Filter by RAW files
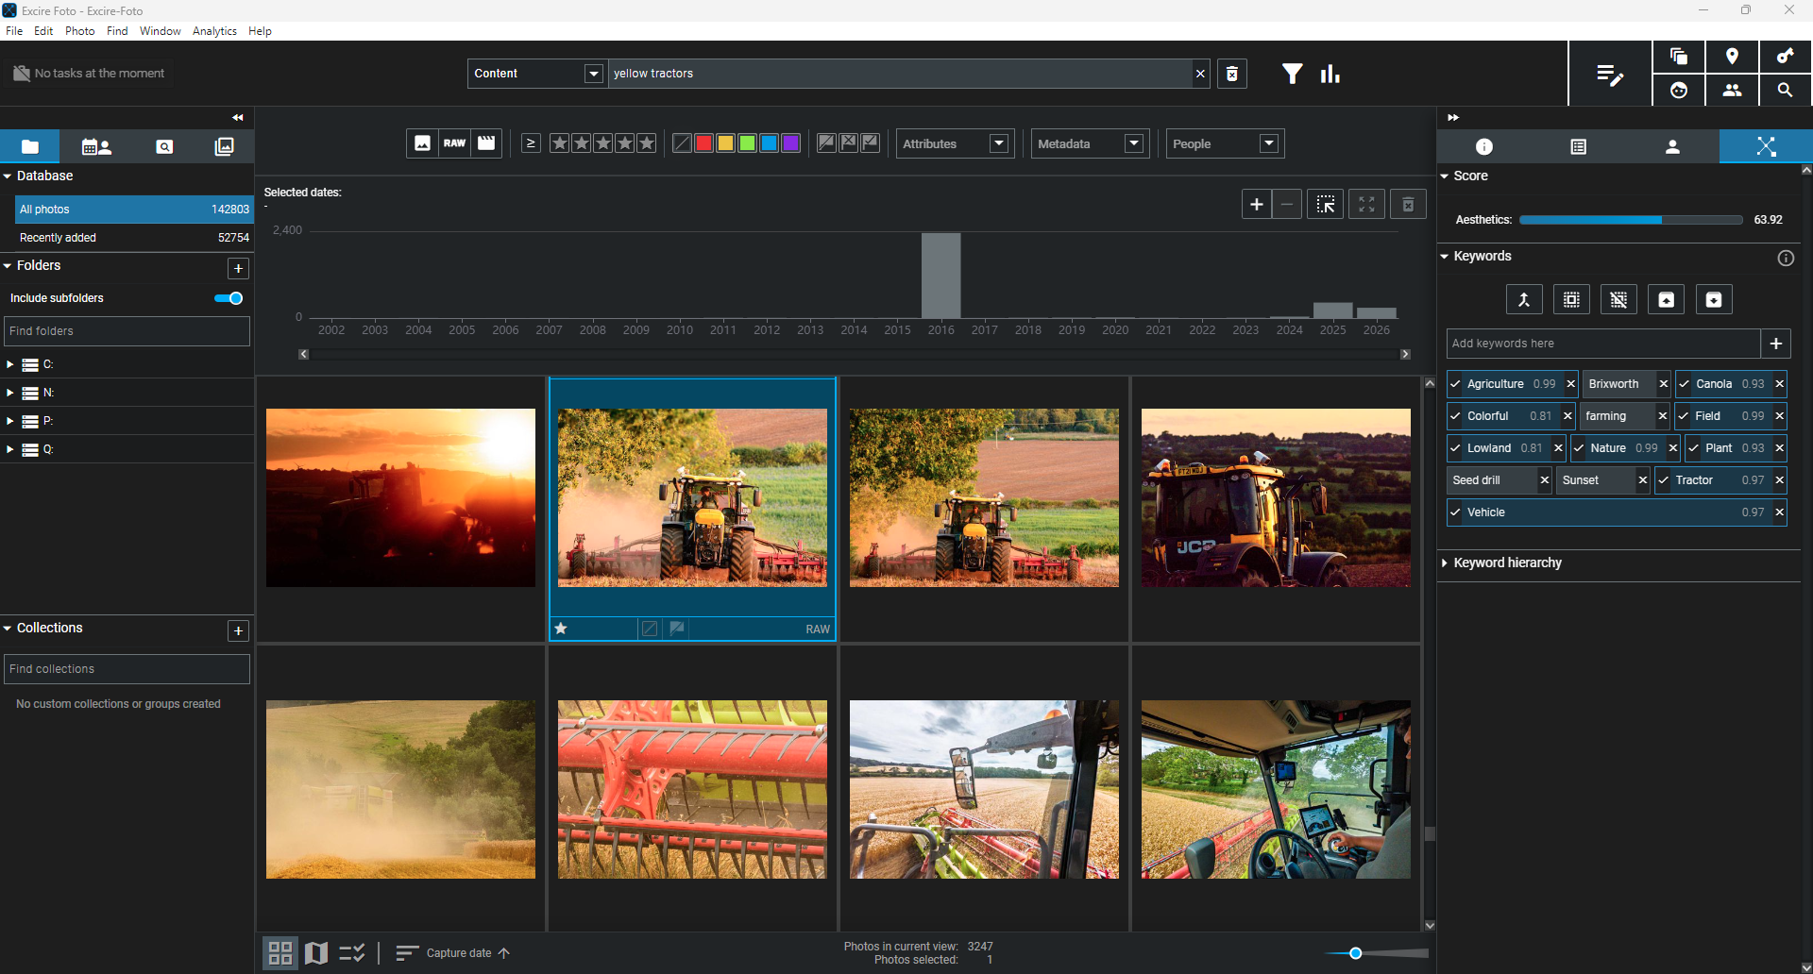Screen dimensions: 1813x974 click(455, 143)
